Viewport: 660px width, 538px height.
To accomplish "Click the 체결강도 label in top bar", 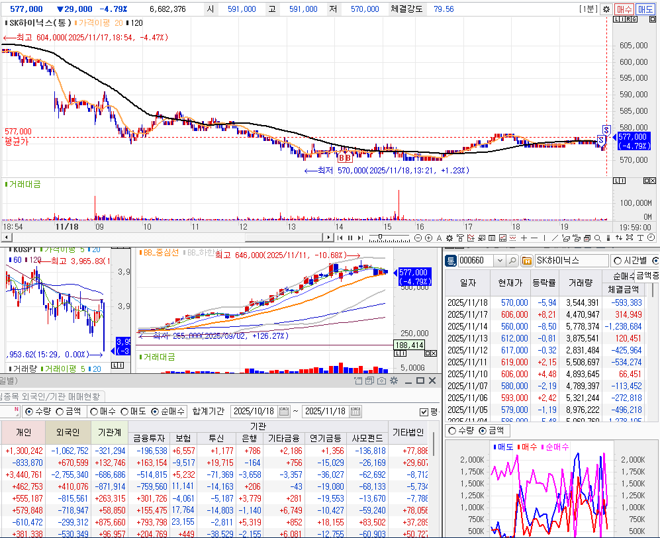I will [406, 9].
